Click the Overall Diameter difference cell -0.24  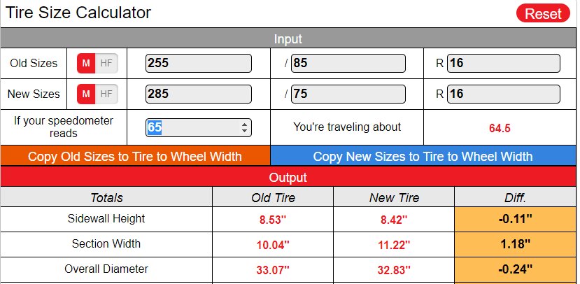tap(515, 269)
